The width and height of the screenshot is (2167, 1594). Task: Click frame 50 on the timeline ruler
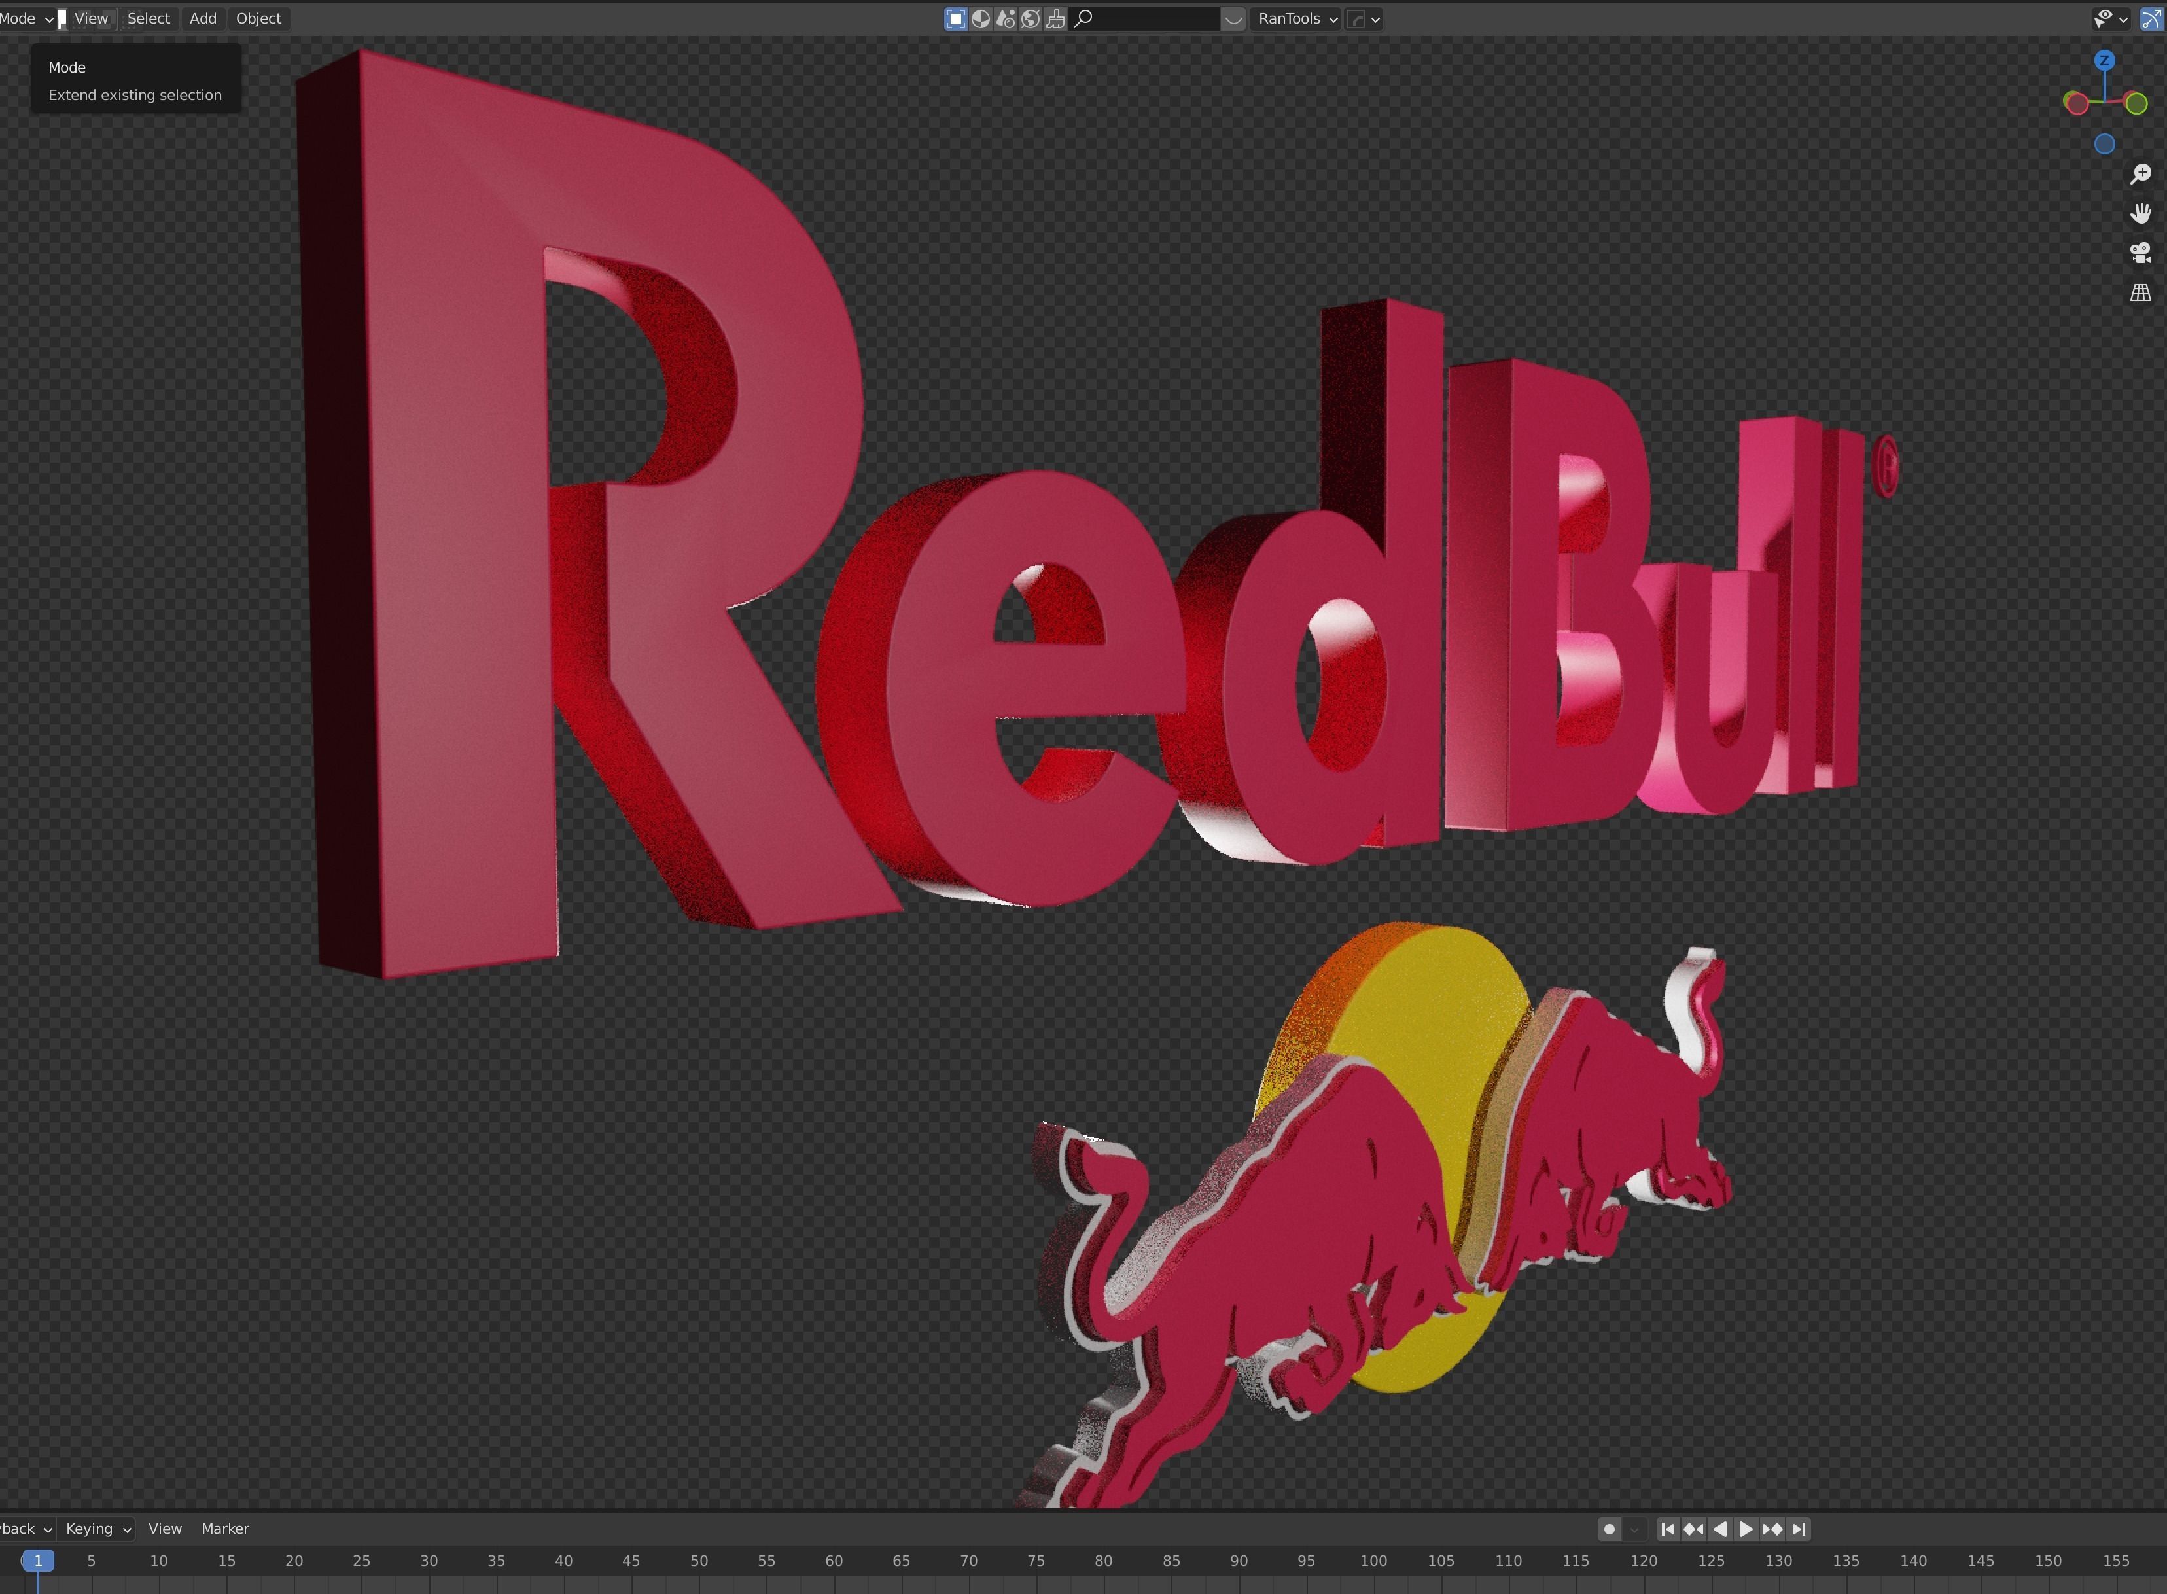coord(699,1560)
